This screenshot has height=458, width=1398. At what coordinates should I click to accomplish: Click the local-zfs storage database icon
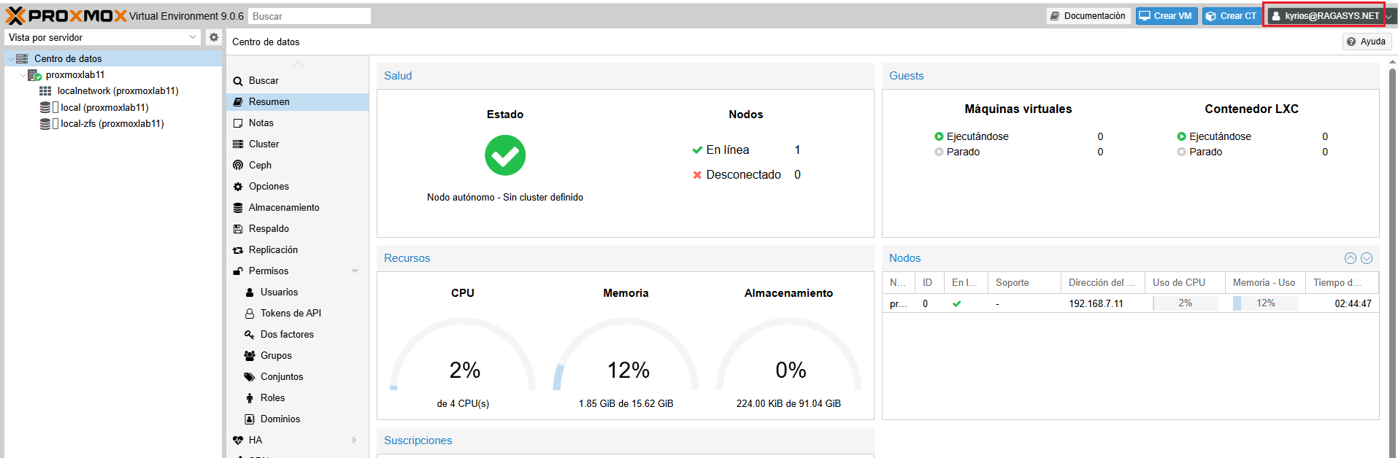[x=45, y=124]
